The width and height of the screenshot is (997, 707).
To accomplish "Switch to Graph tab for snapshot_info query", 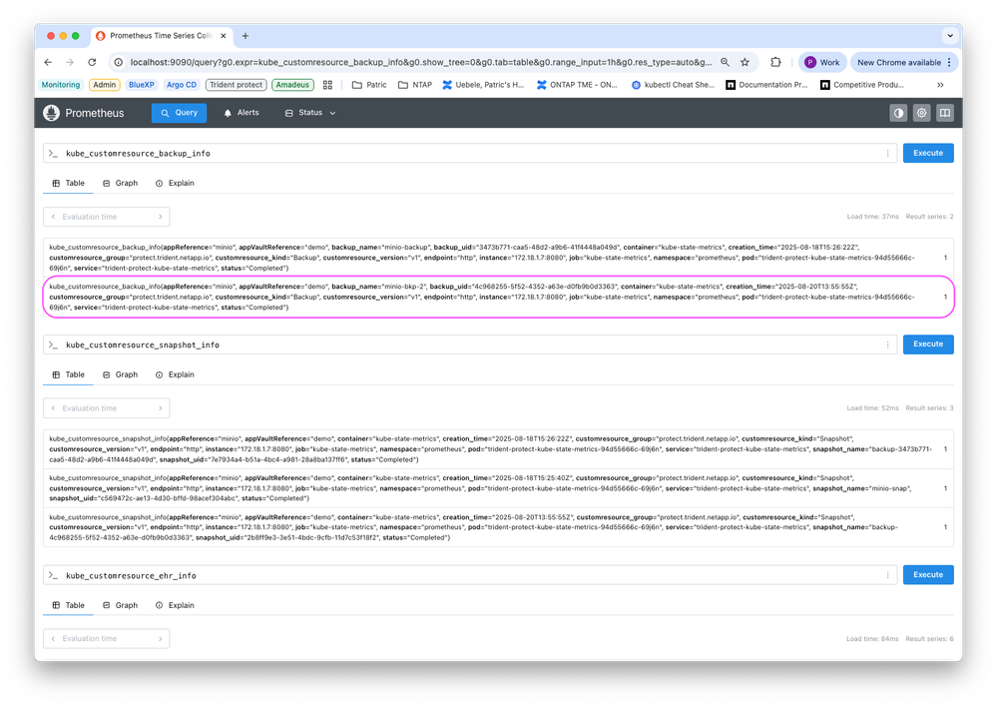I will point(120,374).
